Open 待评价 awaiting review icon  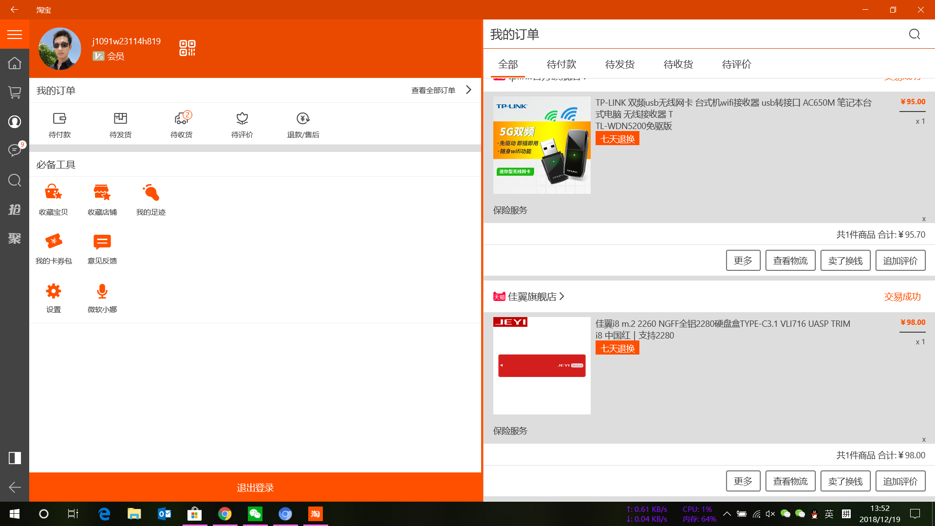[242, 125]
